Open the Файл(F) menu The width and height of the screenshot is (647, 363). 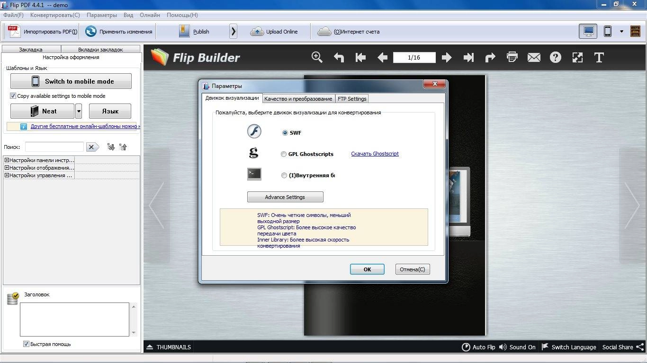coord(13,15)
